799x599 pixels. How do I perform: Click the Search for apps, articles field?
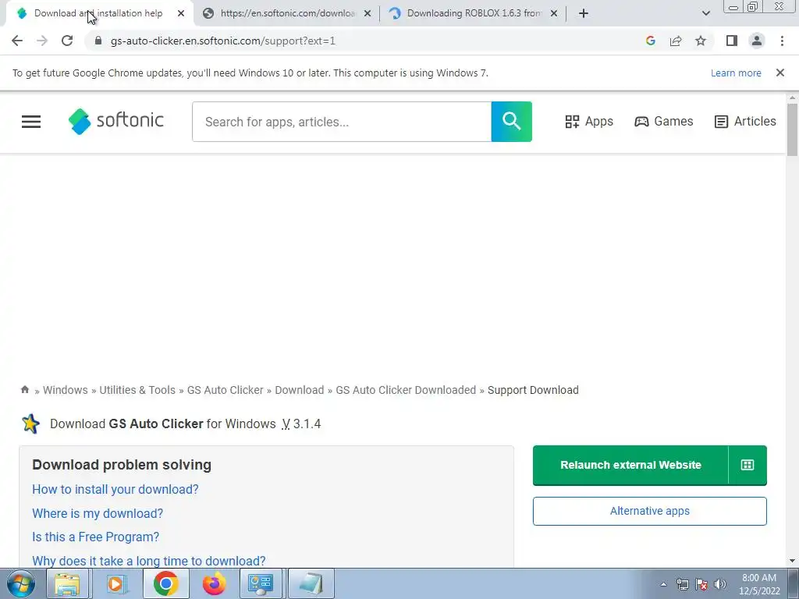(342, 122)
